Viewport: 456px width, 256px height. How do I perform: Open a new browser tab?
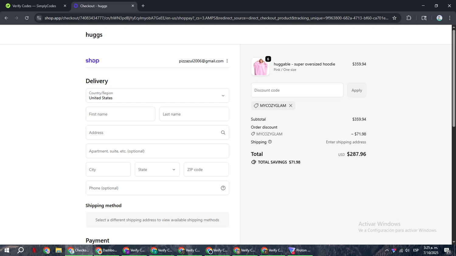[143, 6]
